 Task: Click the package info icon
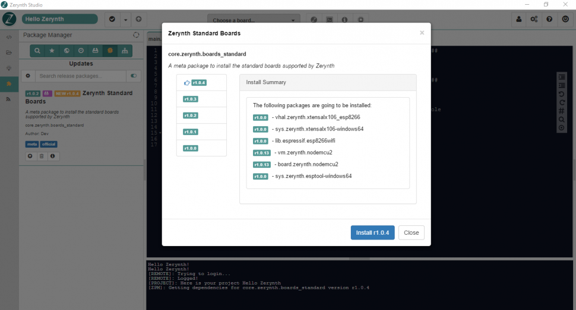(x=52, y=156)
